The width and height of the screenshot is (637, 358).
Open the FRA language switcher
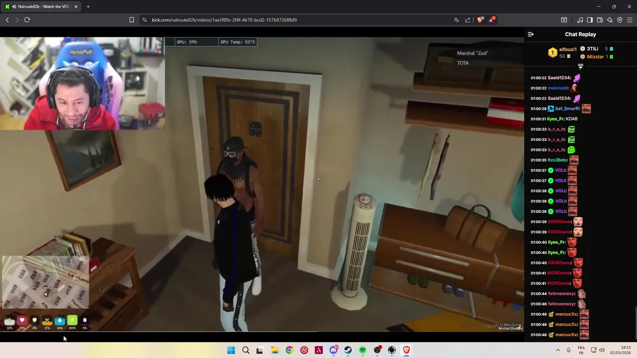click(581, 351)
